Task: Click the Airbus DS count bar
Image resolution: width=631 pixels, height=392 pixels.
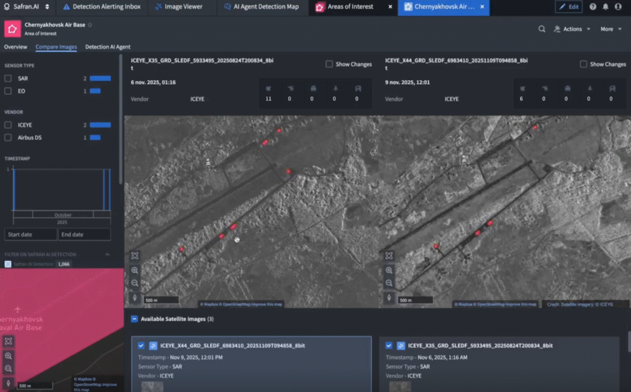Action: point(95,138)
